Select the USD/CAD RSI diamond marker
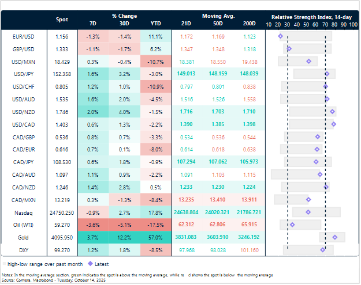Screen dimensions: 361x285 (x=333, y=124)
